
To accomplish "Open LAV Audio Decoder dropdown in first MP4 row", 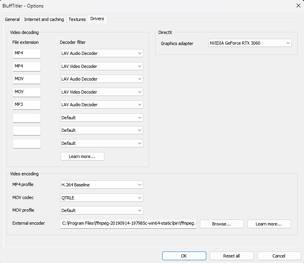I will [x=102, y=53].
